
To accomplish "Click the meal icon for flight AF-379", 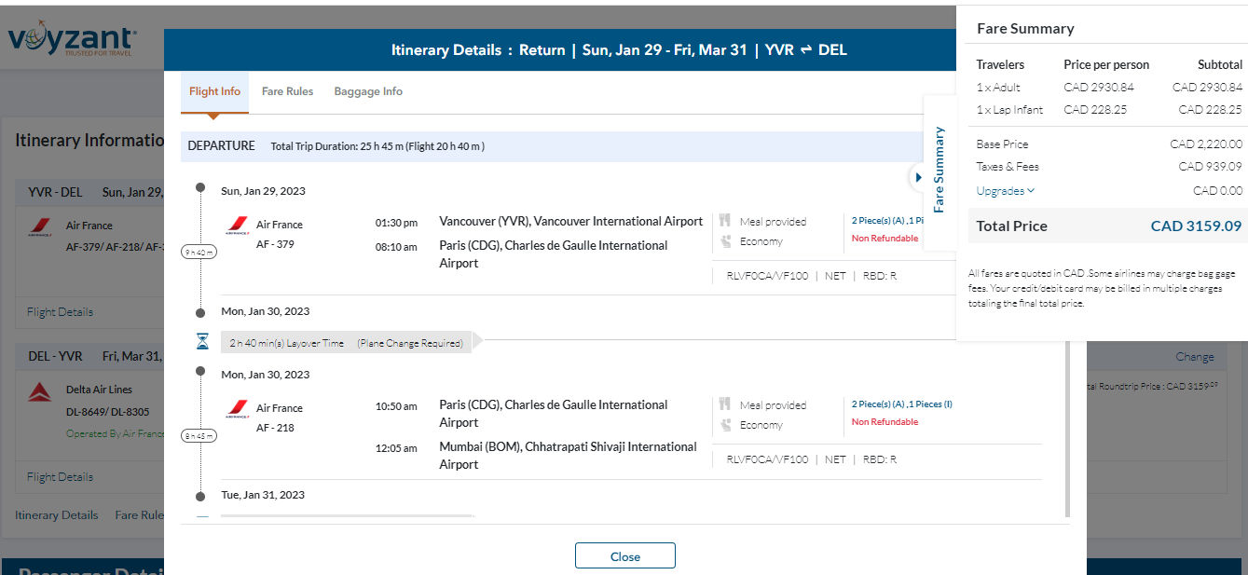I will tap(725, 222).
